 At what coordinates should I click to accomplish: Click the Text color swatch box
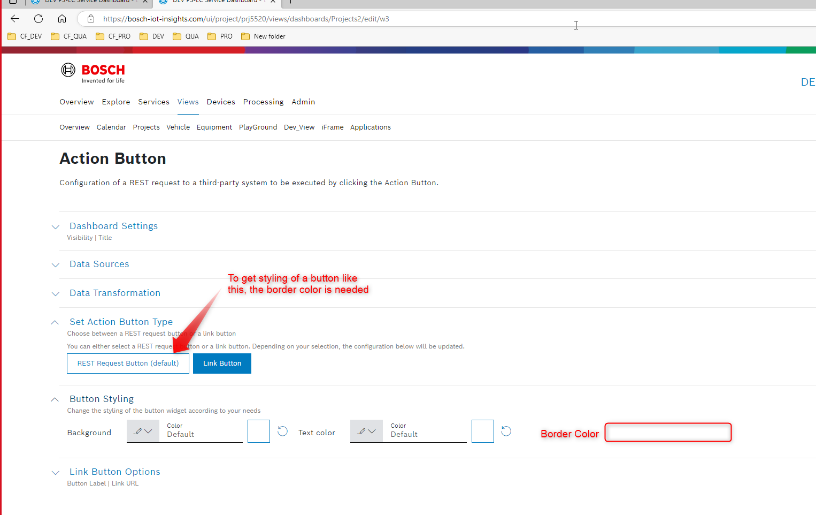(x=482, y=431)
